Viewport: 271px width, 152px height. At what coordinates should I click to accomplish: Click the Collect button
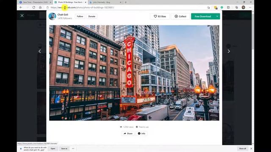(x=180, y=16)
